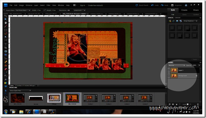
Task: Open Internet Explorer from the taskbar
Action: coord(29,112)
